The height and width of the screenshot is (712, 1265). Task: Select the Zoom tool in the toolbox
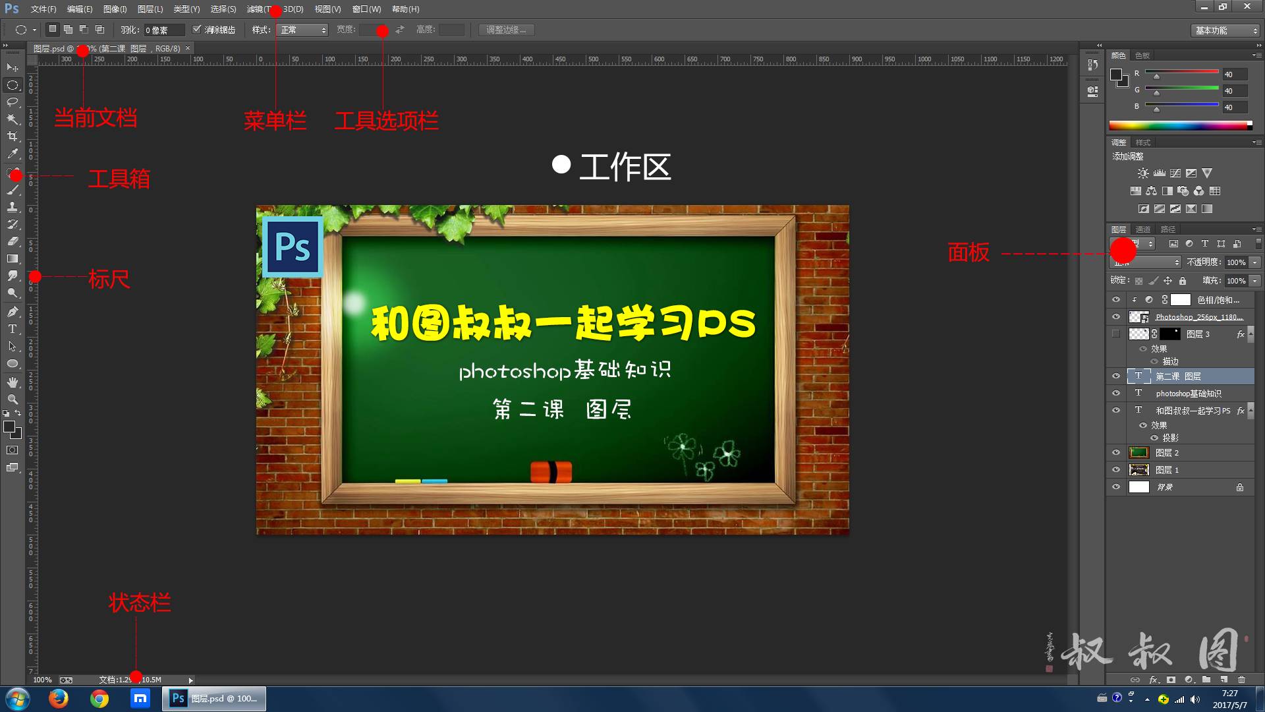pos(13,398)
